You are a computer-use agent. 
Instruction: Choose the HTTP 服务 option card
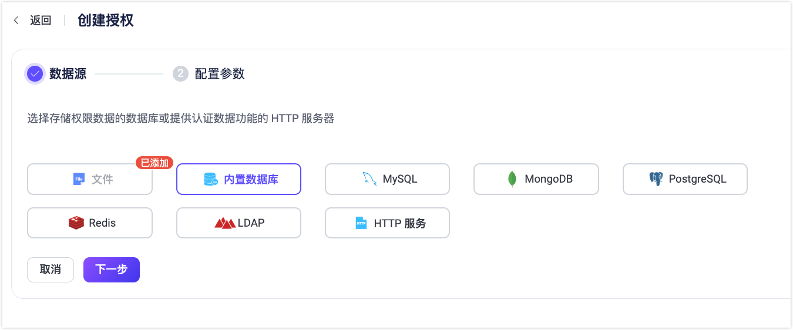coord(387,223)
